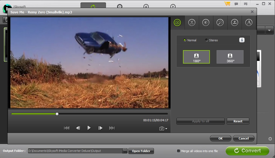
Task: Switch to Download tab in main window
Action: coord(146,6)
